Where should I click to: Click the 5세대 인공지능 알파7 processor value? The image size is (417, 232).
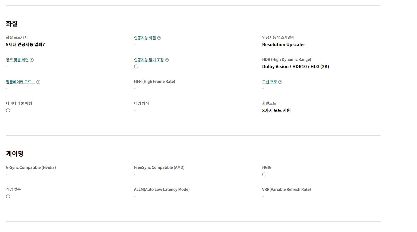[26, 45]
